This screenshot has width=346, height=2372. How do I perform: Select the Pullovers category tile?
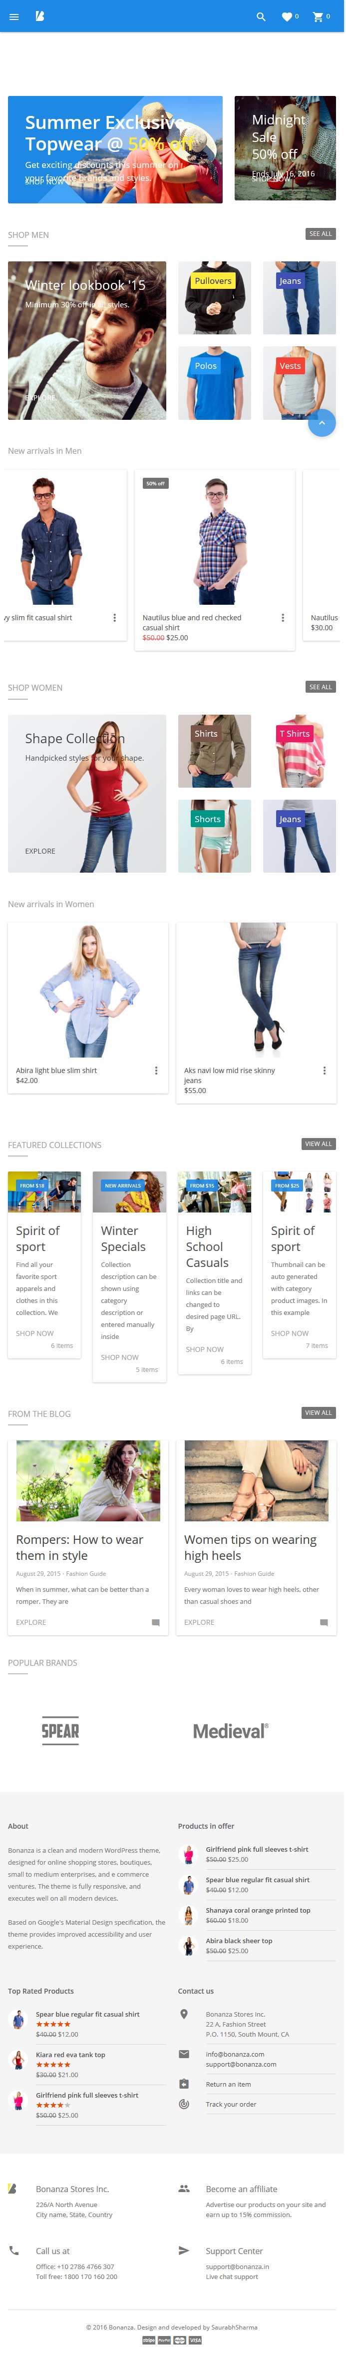(214, 298)
